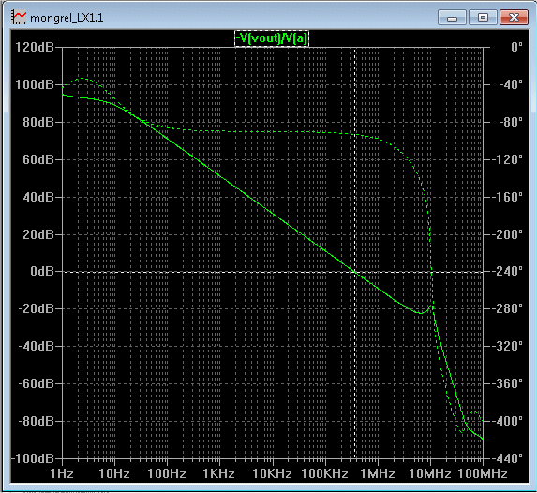Click the gain peak near 10MHz
Viewport: 537px width, 493px height.
coord(431,307)
